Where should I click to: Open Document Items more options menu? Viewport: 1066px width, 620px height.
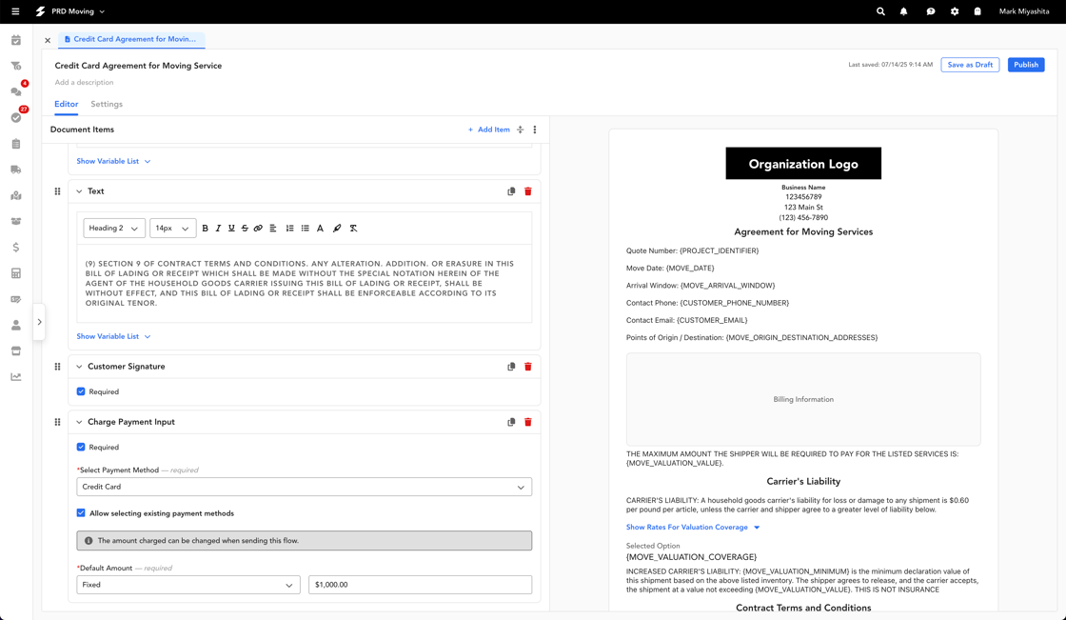pyautogui.click(x=535, y=130)
